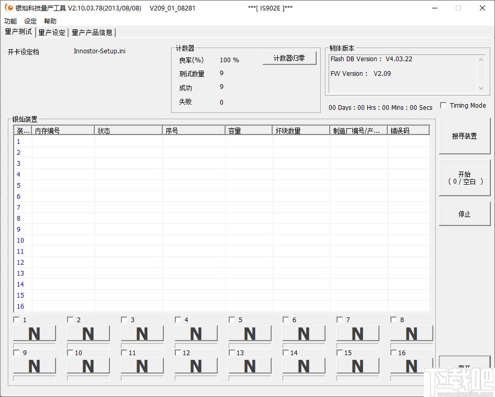
Task: Tick checkbox for port 2
Action: pyautogui.click(x=70, y=320)
